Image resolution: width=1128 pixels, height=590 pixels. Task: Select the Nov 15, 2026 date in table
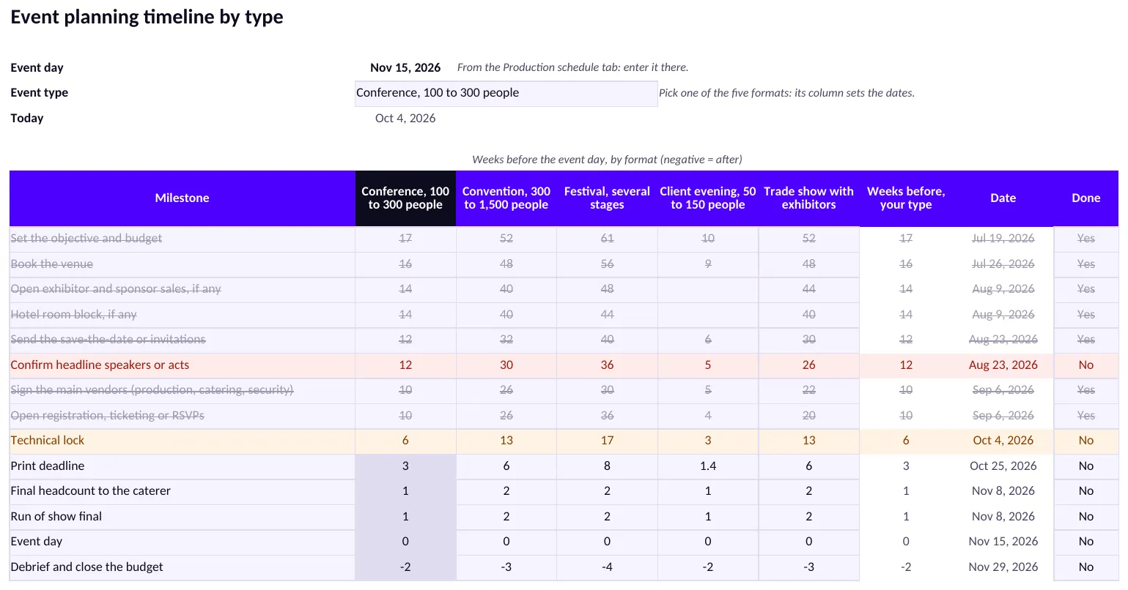pos(1003,542)
